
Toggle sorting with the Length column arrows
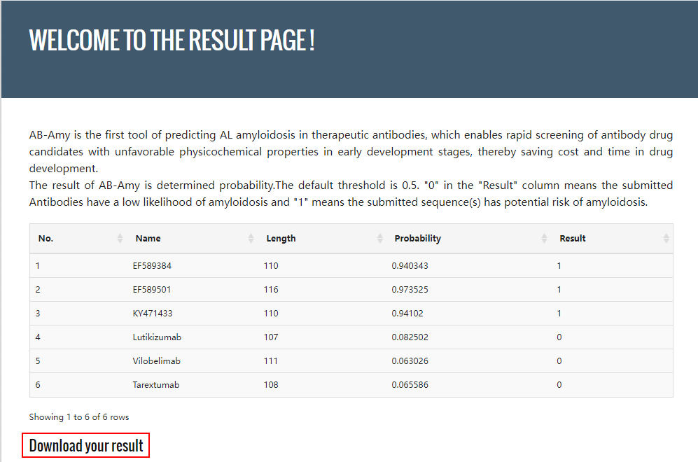click(x=379, y=239)
